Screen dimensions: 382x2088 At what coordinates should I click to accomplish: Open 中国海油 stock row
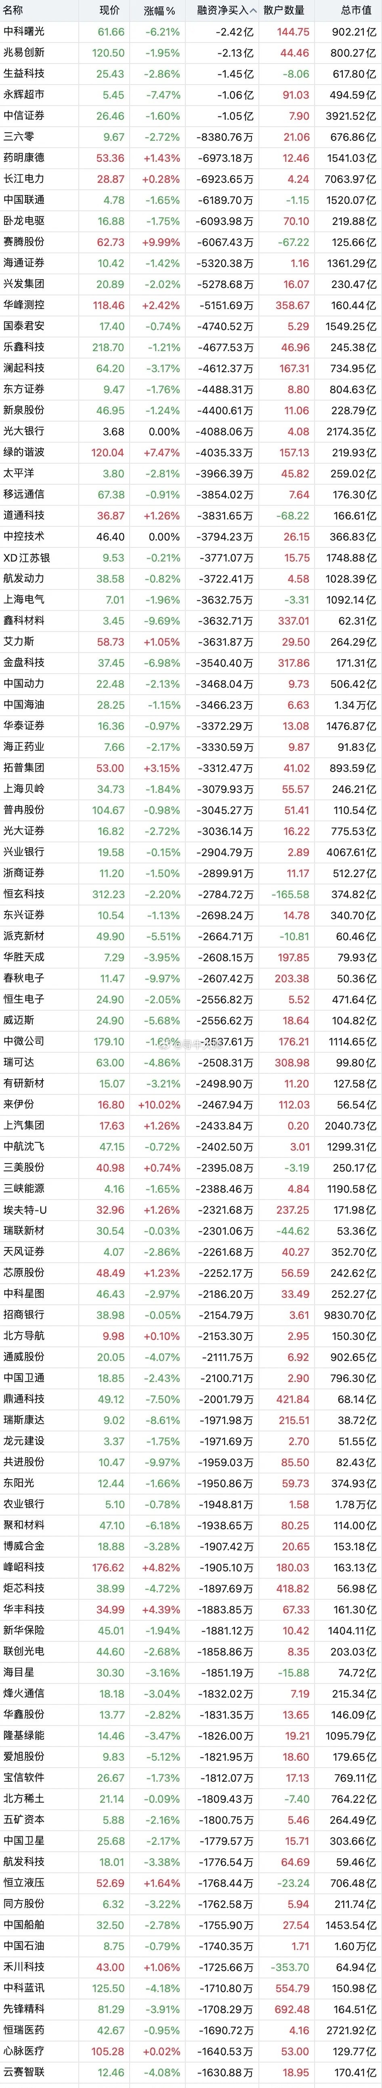pos(191,706)
